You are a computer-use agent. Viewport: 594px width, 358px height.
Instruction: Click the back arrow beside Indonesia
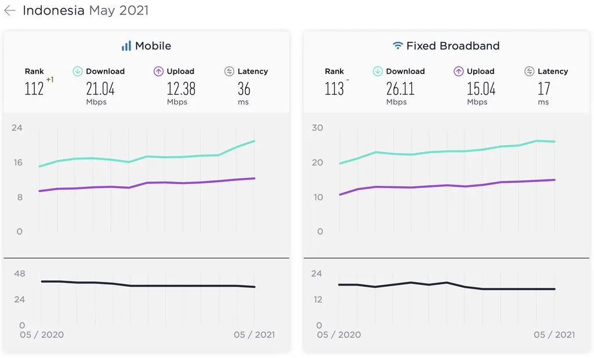pyautogui.click(x=9, y=10)
